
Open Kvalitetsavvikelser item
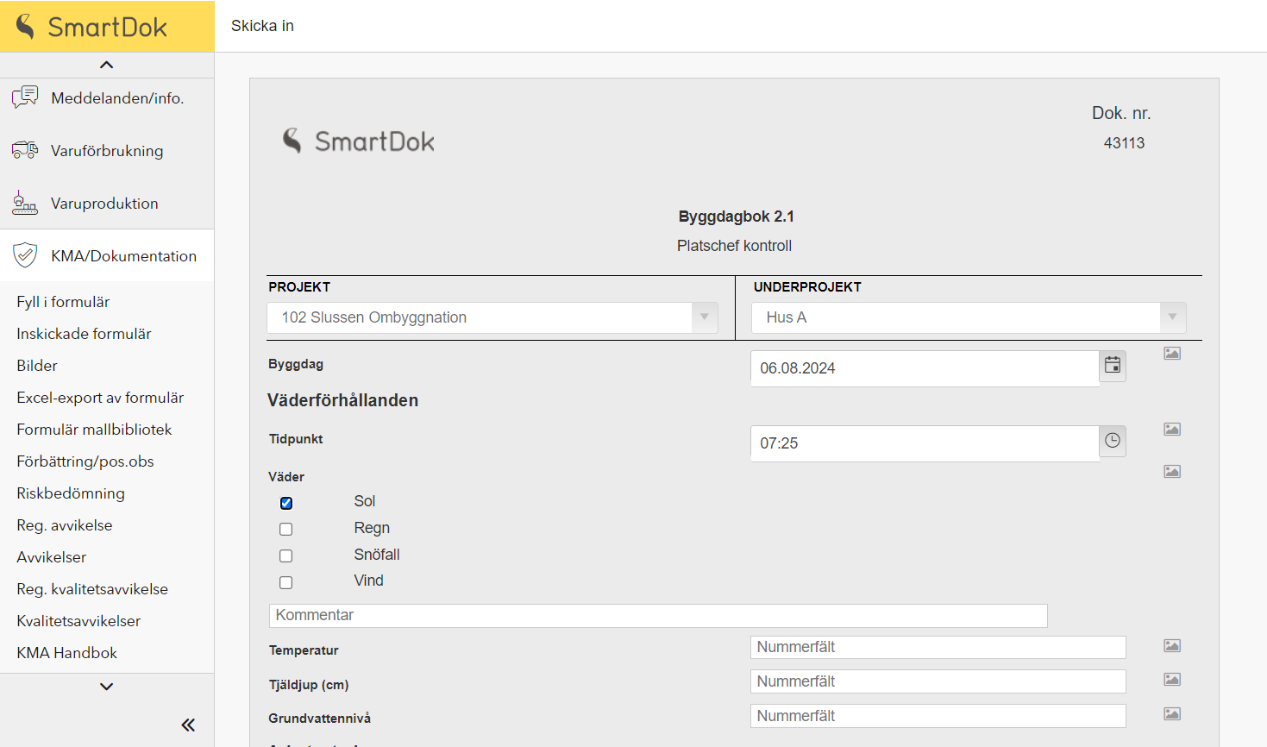click(x=78, y=621)
